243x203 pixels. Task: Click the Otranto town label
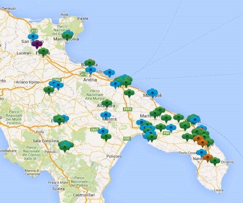(x=227, y=162)
